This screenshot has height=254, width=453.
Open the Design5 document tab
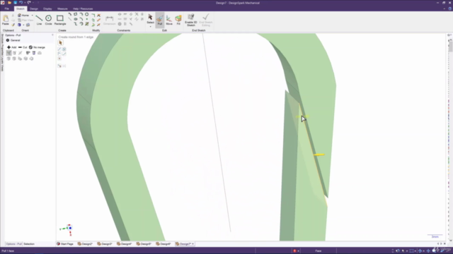click(x=144, y=244)
